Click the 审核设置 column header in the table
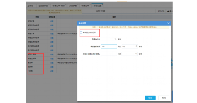197x103 pixels. (x=52, y=17)
